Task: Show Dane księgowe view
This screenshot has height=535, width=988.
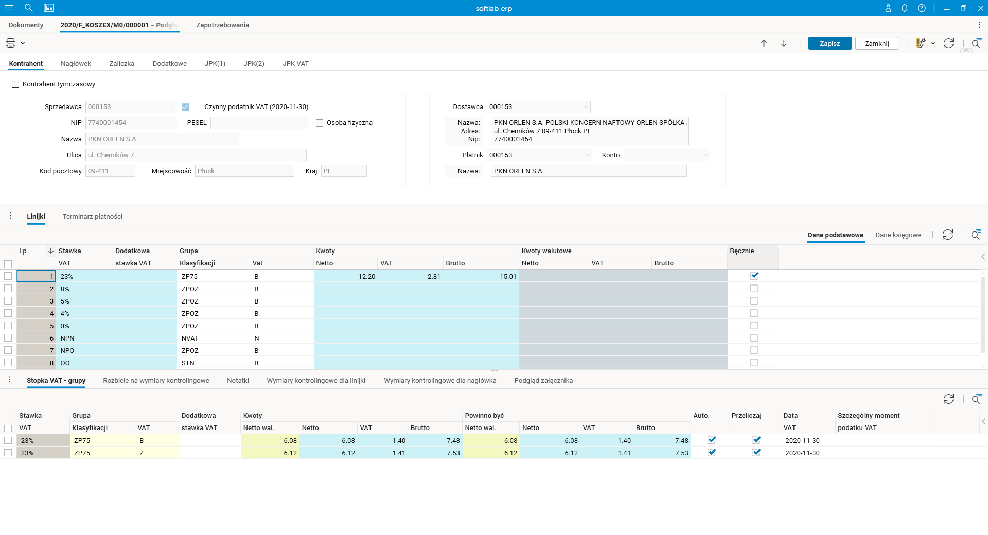Action: pos(898,235)
